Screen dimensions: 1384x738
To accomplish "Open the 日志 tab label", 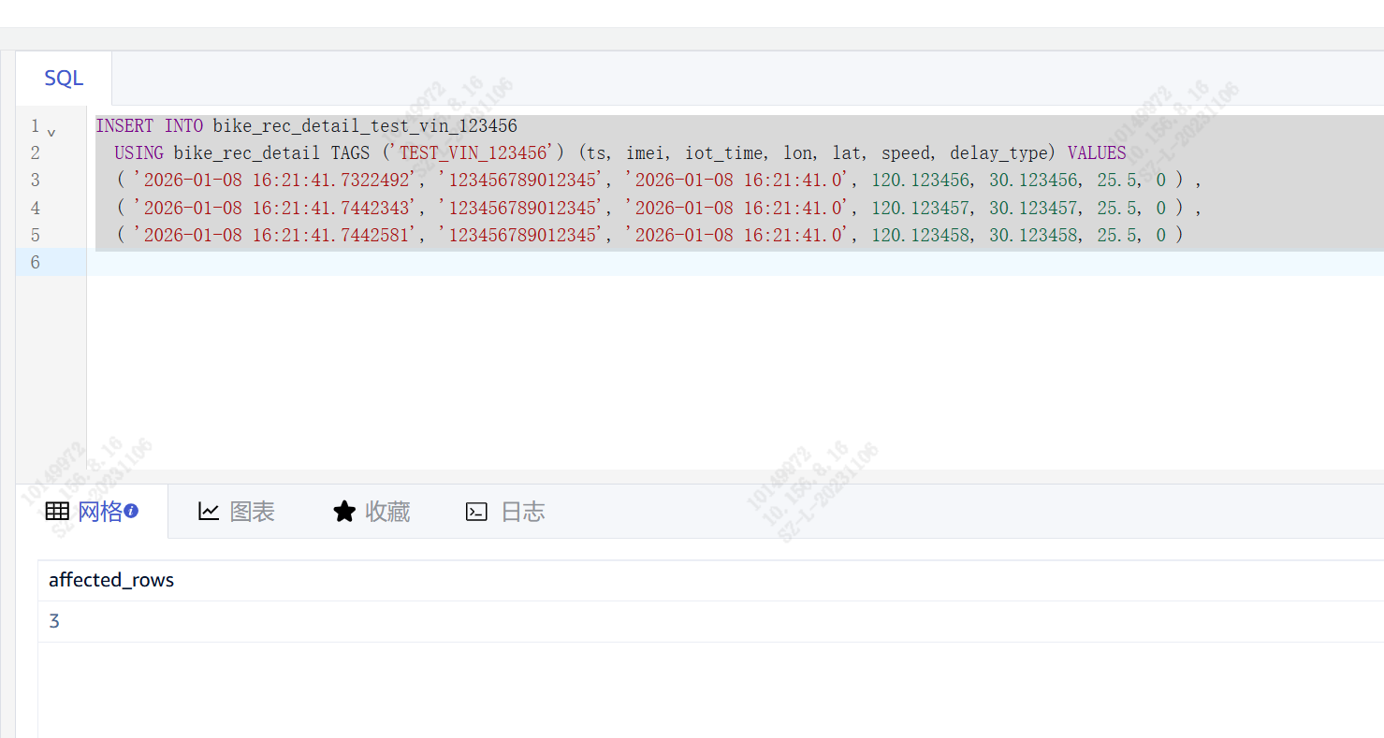I will 522,512.
